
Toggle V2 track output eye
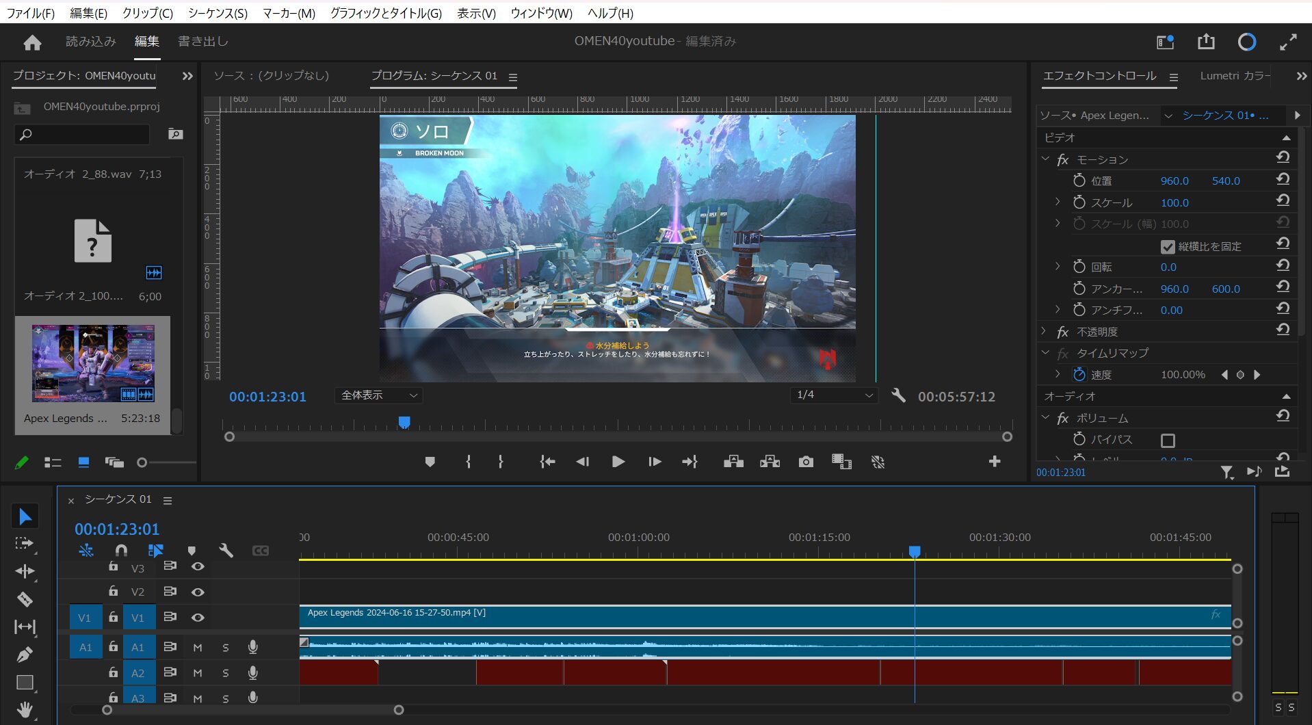point(198,592)
